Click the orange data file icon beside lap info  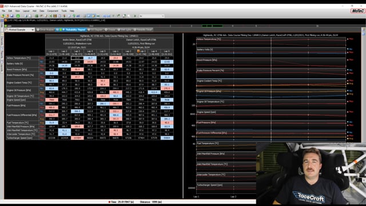(6, 21)
